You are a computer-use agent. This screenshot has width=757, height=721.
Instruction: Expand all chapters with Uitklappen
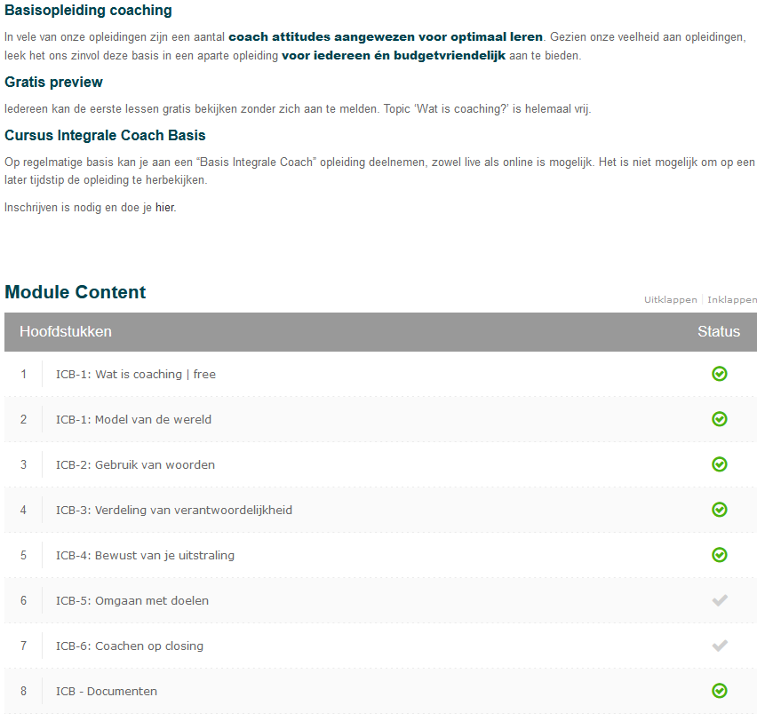click(x=670, y=300)
